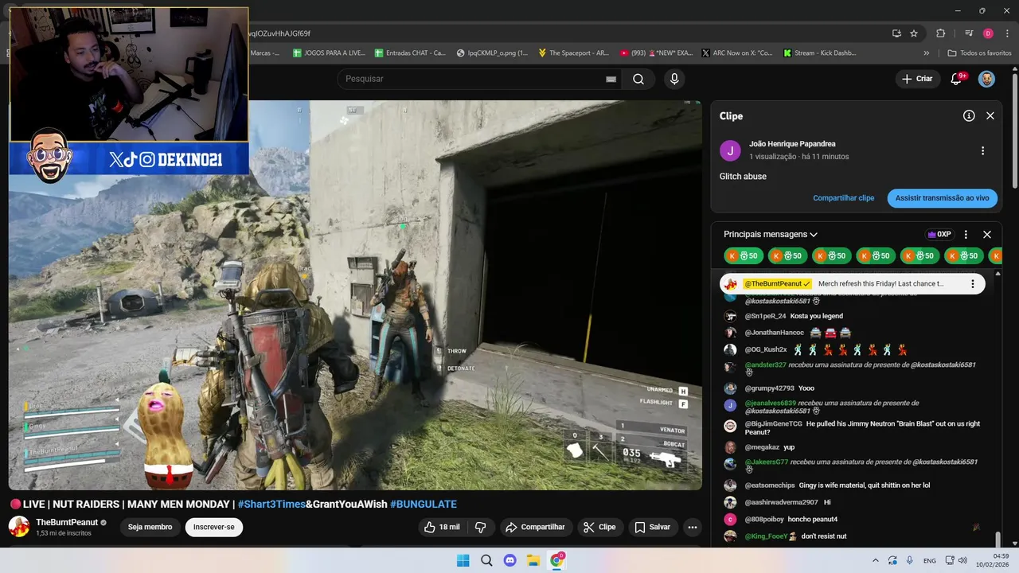1019x573 pixels.
Task: Open Stream - Kick Dashboard bookmark
Action: [820, 53]
